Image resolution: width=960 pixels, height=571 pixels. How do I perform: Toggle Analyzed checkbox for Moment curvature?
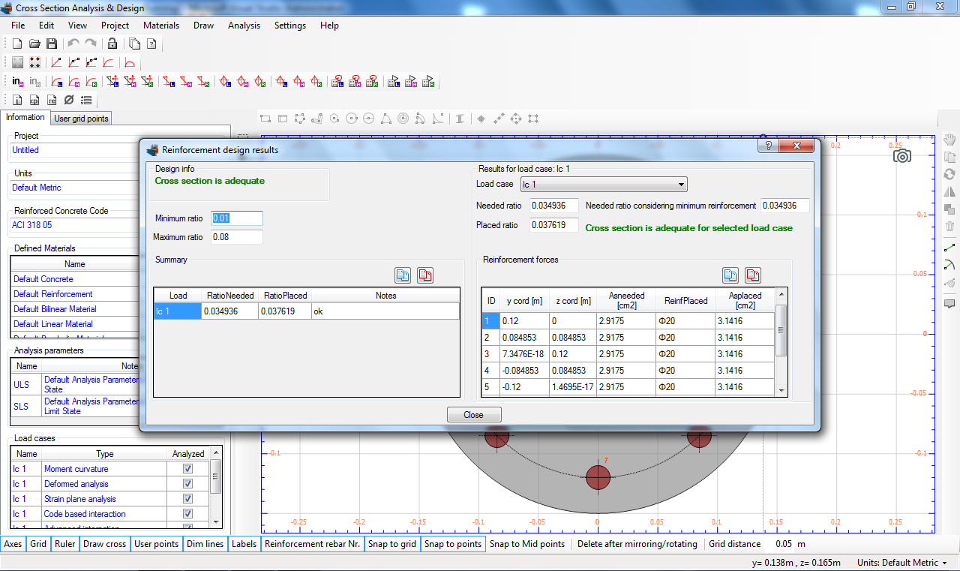point(188,469)
